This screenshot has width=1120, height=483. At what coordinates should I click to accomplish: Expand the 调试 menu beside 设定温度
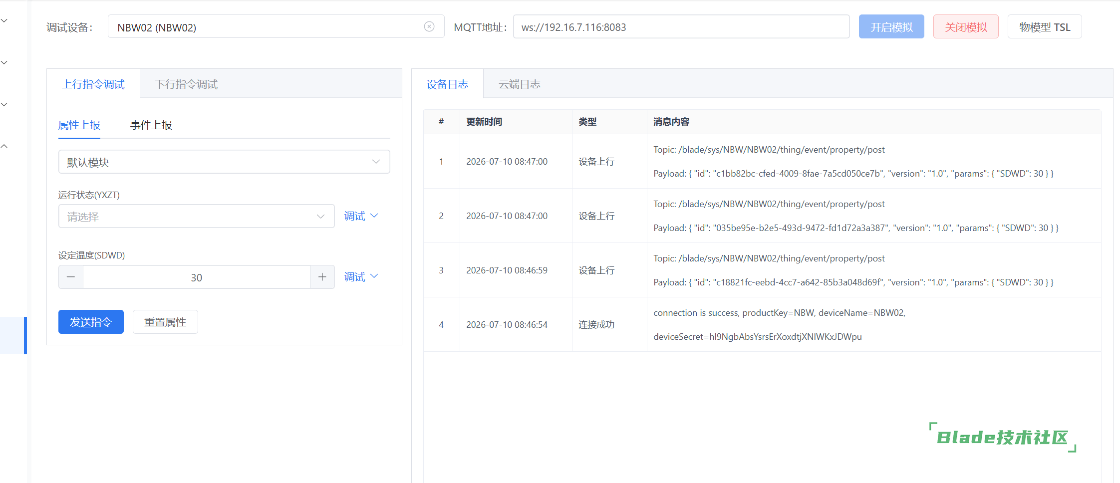point(361,277)
